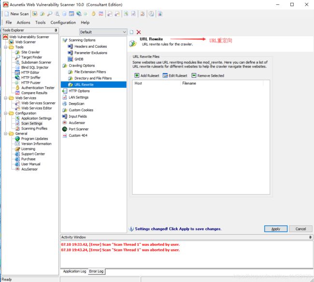Open Web Services Editor toolbar icon

pyautogui.click(x=117, y=14)
